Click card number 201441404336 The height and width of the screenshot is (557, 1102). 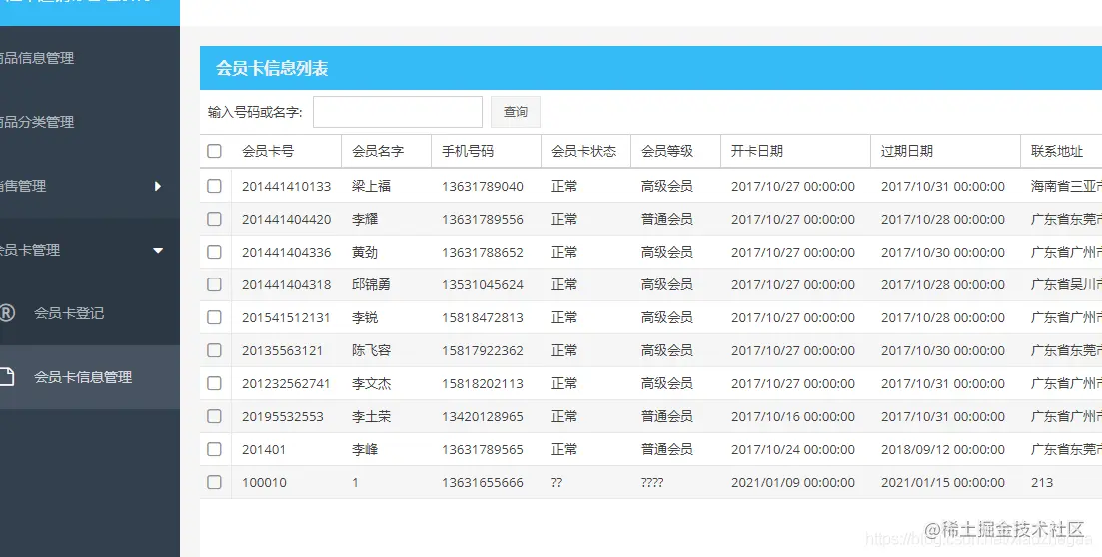click(286, 253)
